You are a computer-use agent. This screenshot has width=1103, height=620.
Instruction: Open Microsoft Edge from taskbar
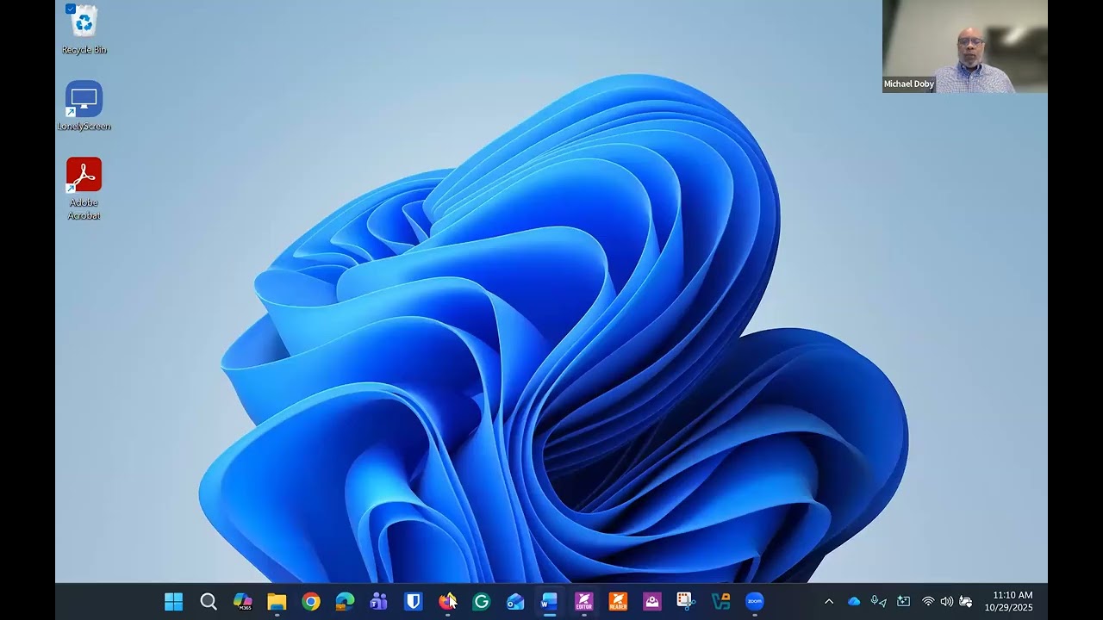click(x=345, y=602)
